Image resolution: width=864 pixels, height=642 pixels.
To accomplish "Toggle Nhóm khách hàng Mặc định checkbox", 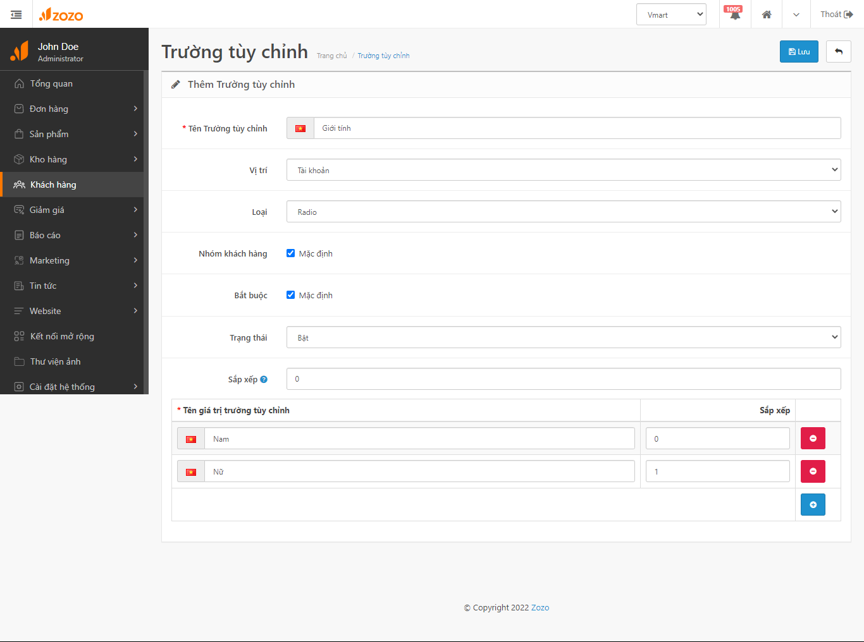I will coord(291,253).
